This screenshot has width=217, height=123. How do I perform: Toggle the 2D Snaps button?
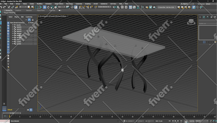(x=80, y=7)
